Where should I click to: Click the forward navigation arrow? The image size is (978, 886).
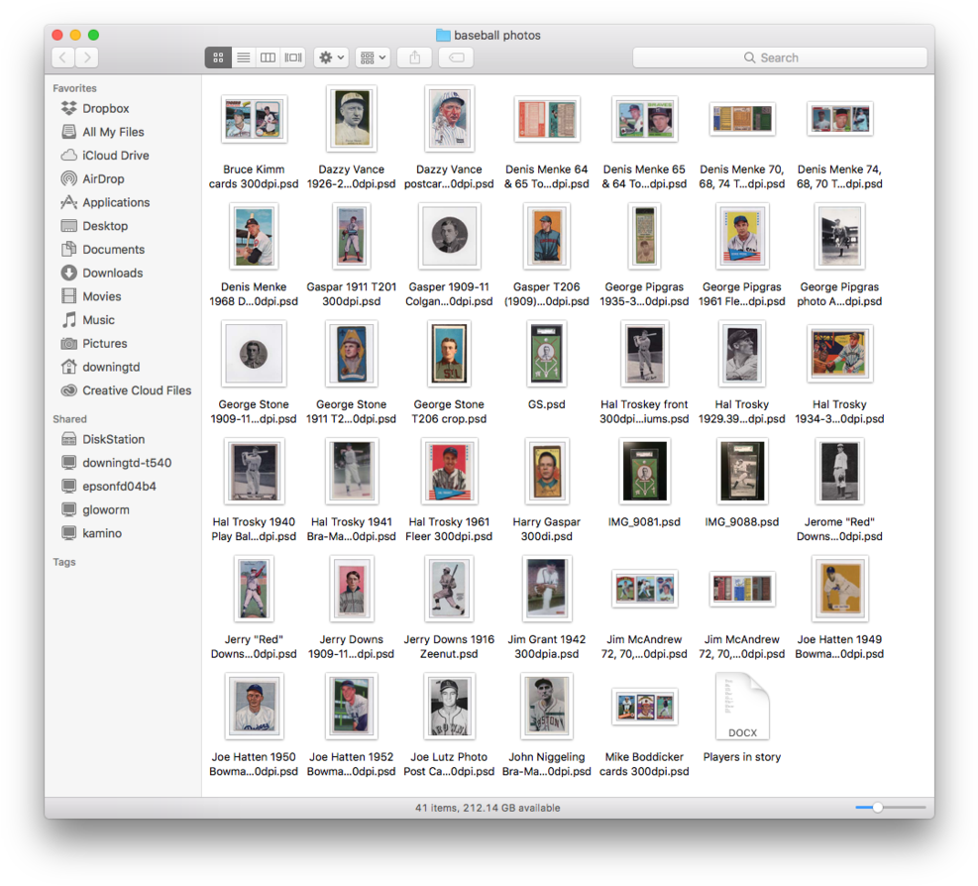(87, 58)
